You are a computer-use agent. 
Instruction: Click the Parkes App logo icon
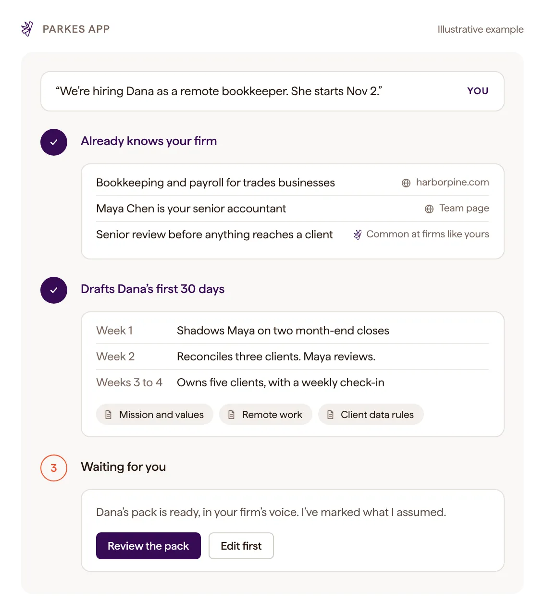tap(27, 29)
